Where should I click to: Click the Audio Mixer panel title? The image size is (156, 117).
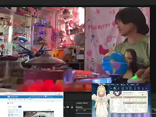82,103
